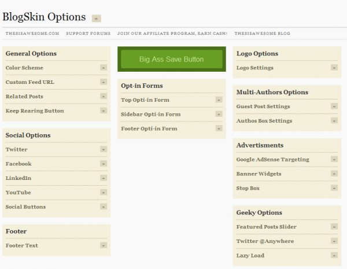
Task: Open the affiliate program menu link
Action: [x=172, y=34]
